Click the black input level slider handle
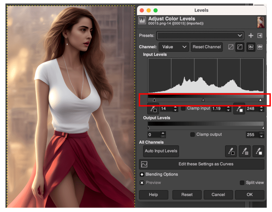This screenshot has height=212, width=272. [154, 100]
